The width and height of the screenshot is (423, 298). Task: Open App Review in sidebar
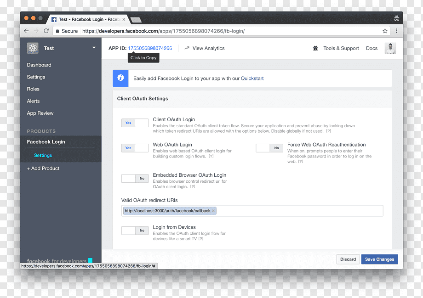click(x=40, y=113)
